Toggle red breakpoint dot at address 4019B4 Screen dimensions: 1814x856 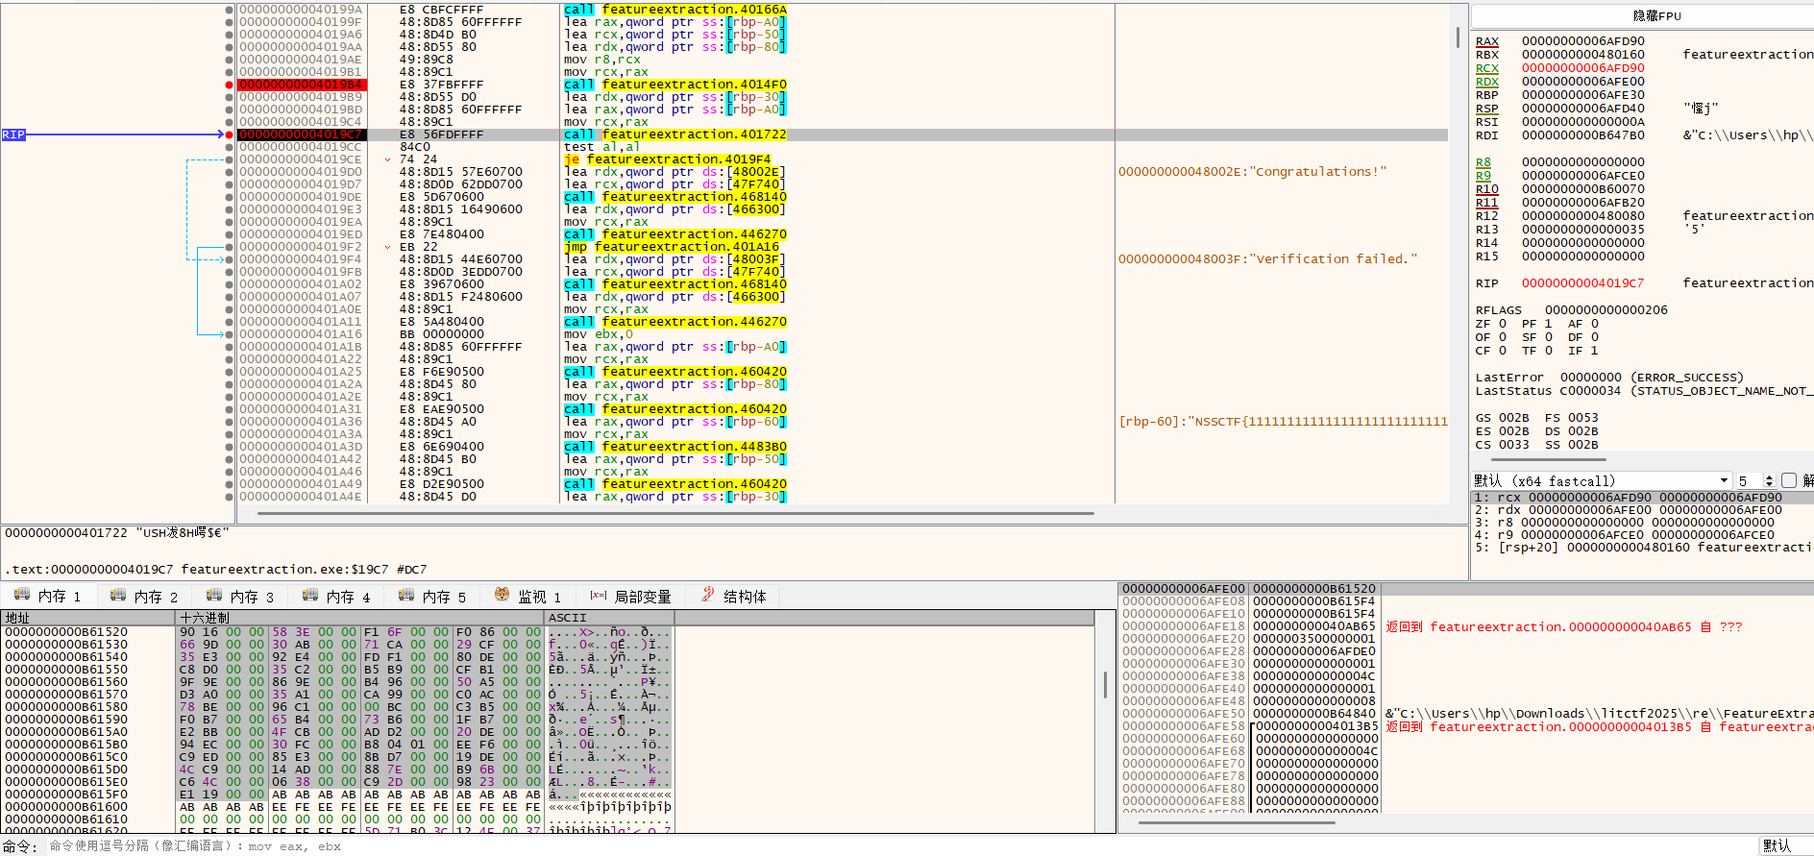coord(229,85)
